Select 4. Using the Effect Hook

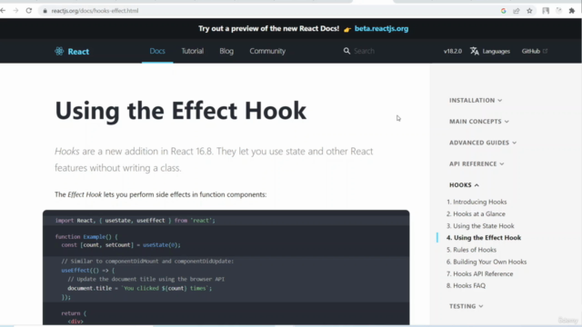pos(484,238)
